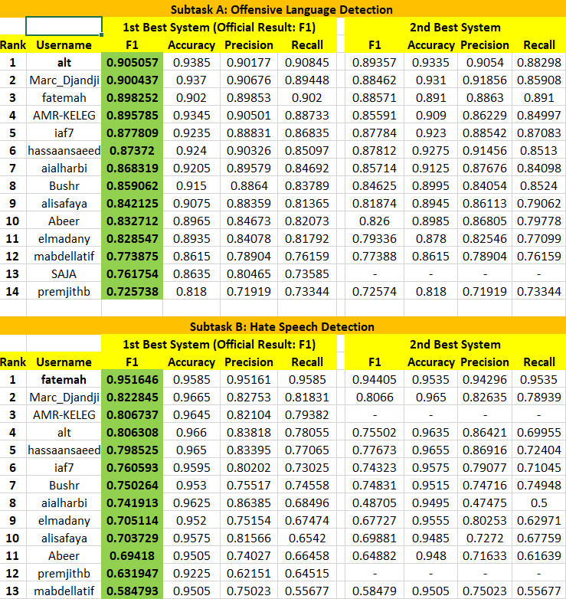Select the F1 cell 0.900437
566x599 pixels.
133,80
